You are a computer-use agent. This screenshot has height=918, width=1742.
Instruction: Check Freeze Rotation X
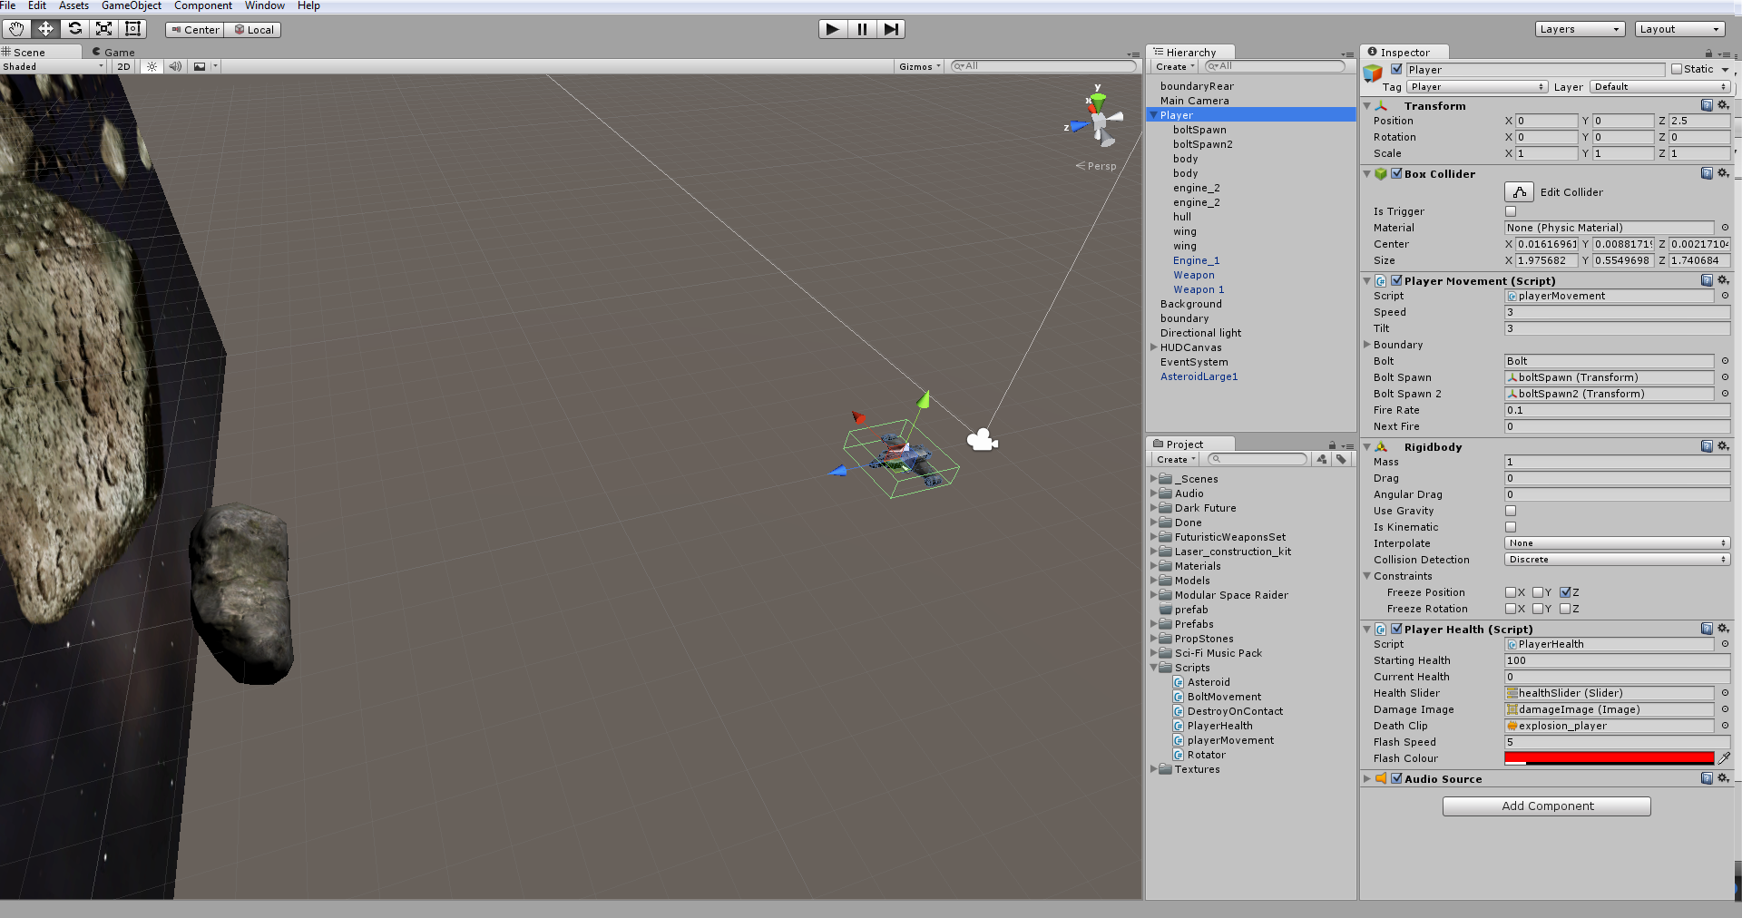1511,609
